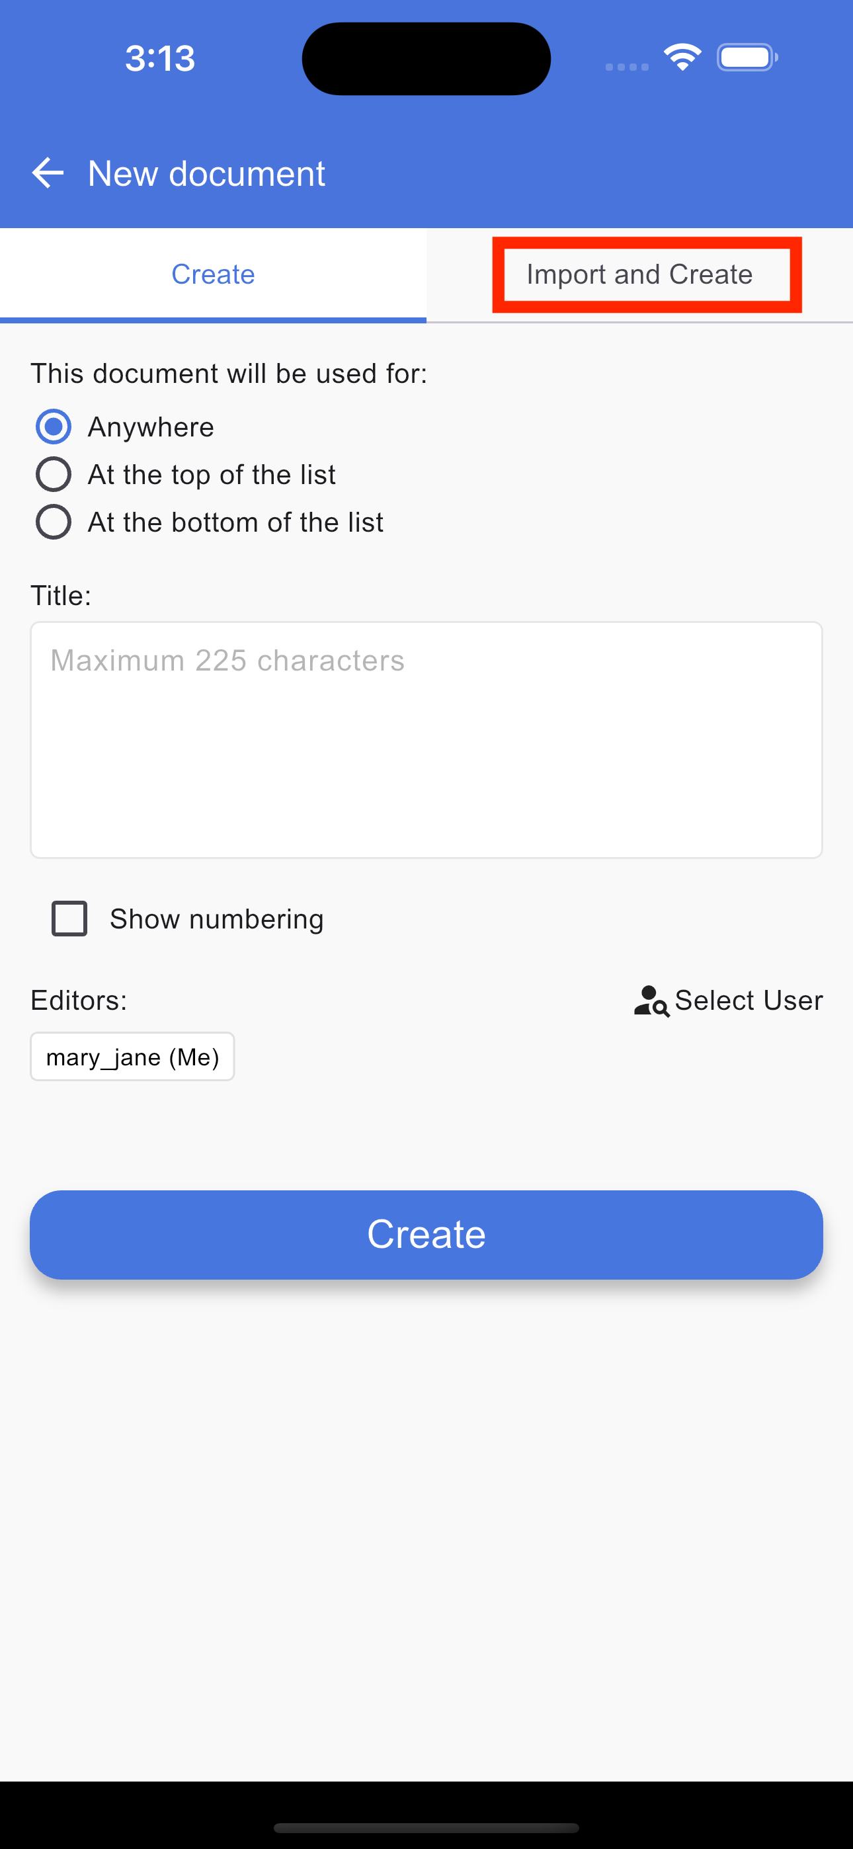853x1849 pixels.
Task: Click the Editors: label
Action: (x=79, y=1001)
